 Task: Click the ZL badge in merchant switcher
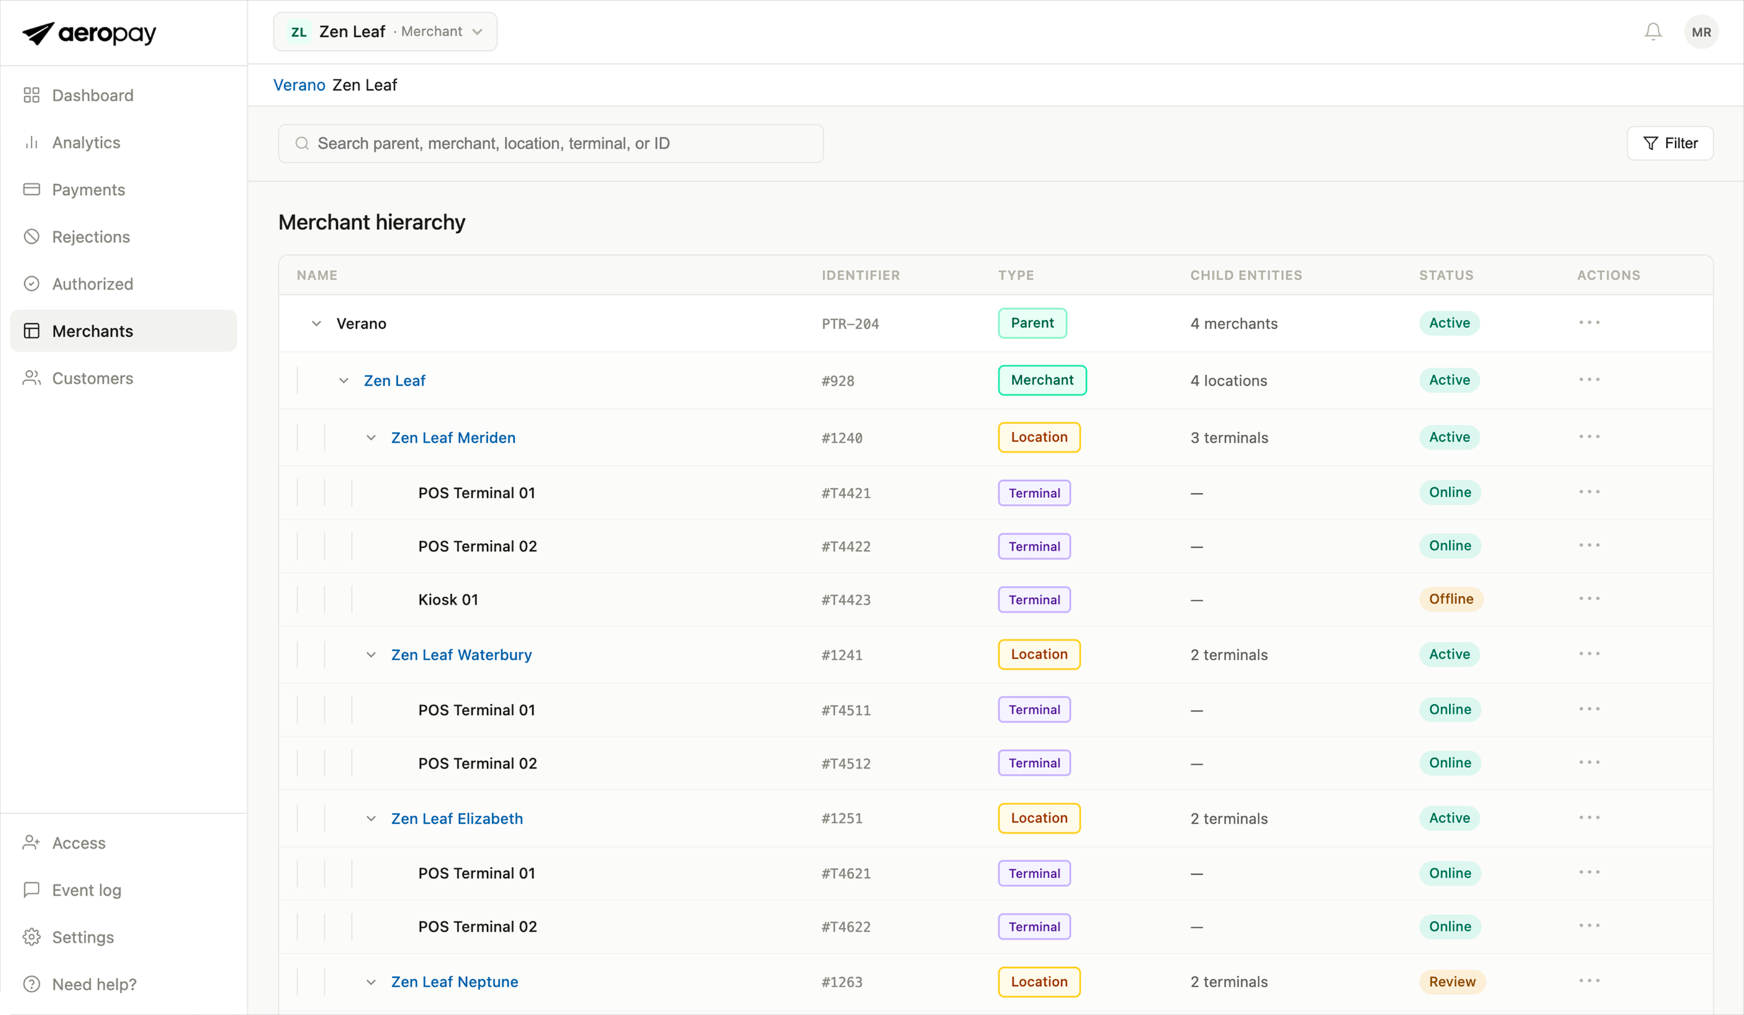[x=299, y=32]
